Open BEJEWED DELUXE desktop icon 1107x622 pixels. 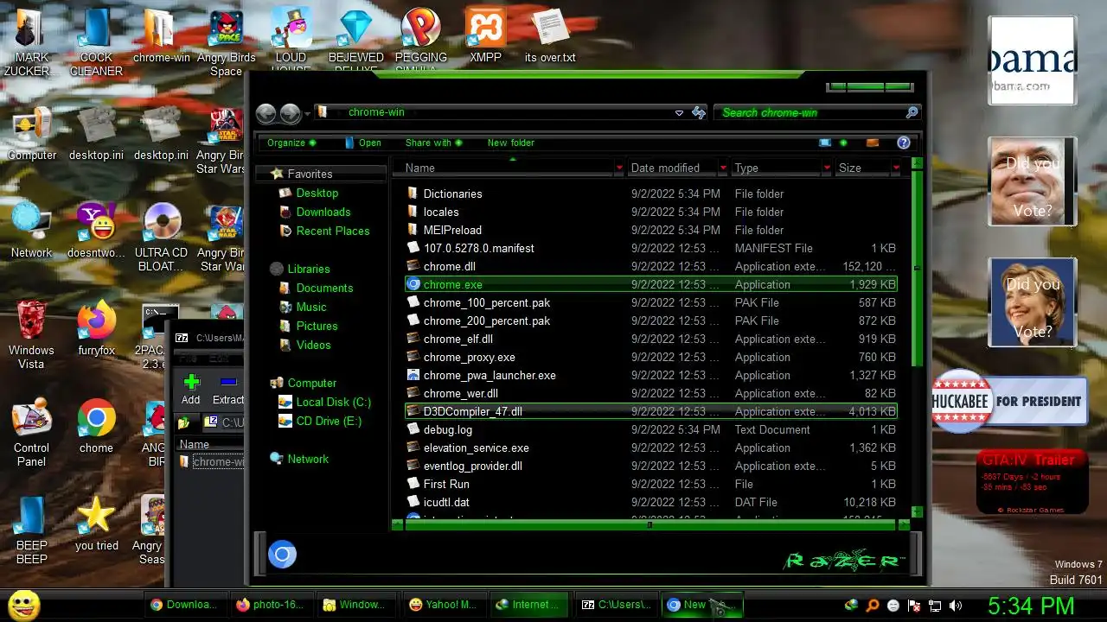pyautogui.click(x=355, y=28)
